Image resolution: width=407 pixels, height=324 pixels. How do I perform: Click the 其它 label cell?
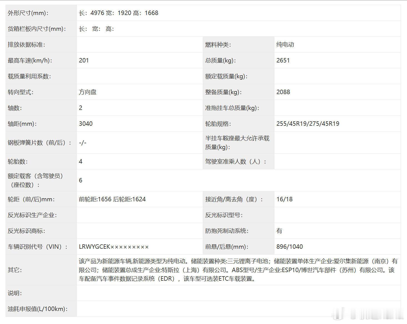point(41,270)
